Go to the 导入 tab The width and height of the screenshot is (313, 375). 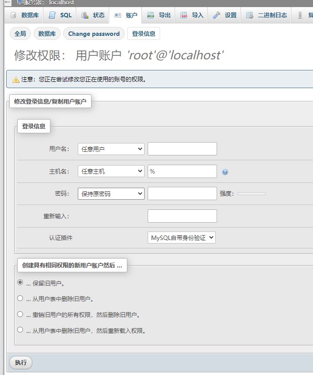pos(191,15)
